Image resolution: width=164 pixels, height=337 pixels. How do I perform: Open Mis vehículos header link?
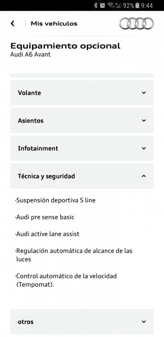point(54,23)
